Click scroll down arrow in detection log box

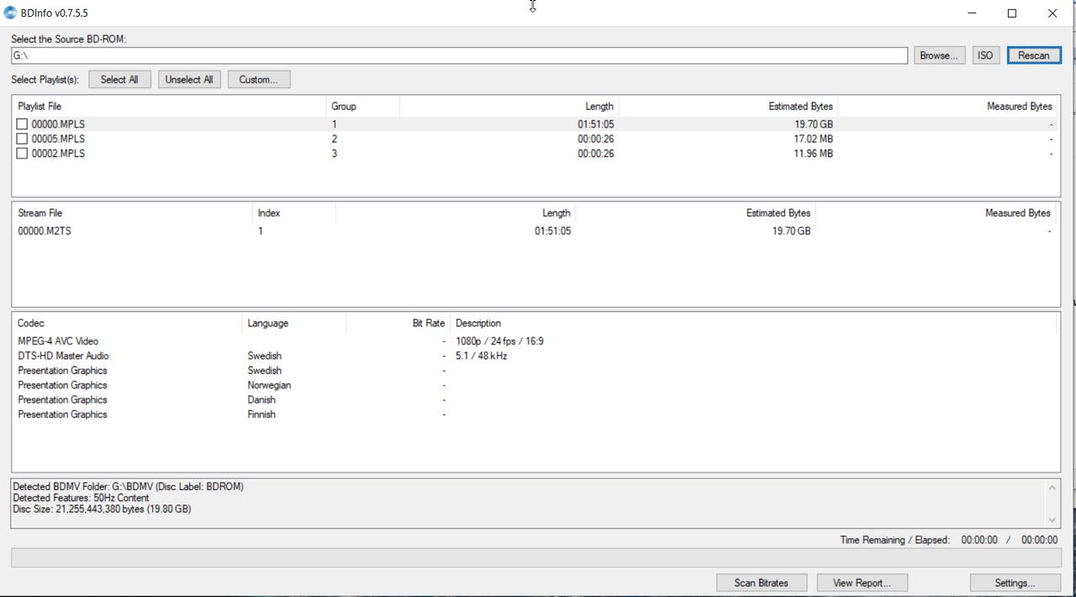click(x=1052, y=520)
